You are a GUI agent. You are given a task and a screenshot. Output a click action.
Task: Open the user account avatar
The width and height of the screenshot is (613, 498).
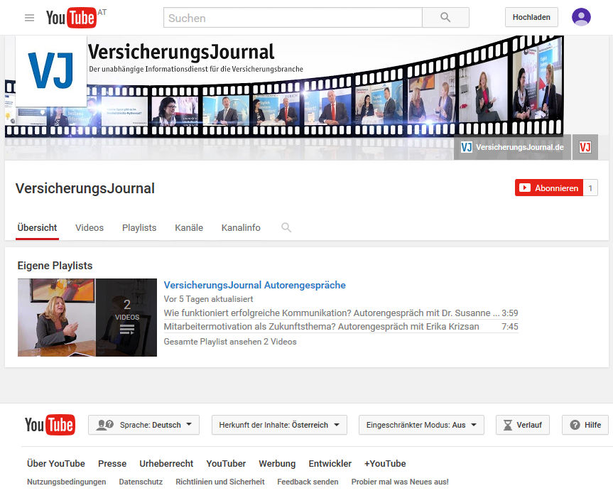(x=581, y=17)
